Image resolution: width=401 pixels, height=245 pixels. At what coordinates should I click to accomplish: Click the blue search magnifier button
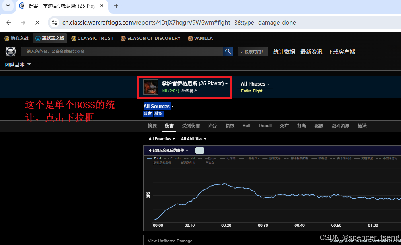coord(228,52)
